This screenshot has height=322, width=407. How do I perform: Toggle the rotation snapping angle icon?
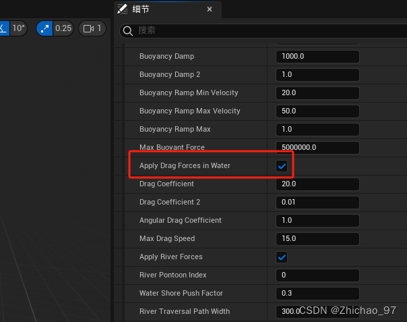pos(5,28)
